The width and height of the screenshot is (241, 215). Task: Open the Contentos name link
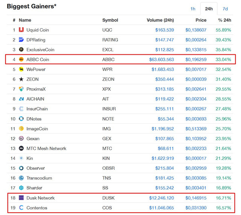pos(37,207)
